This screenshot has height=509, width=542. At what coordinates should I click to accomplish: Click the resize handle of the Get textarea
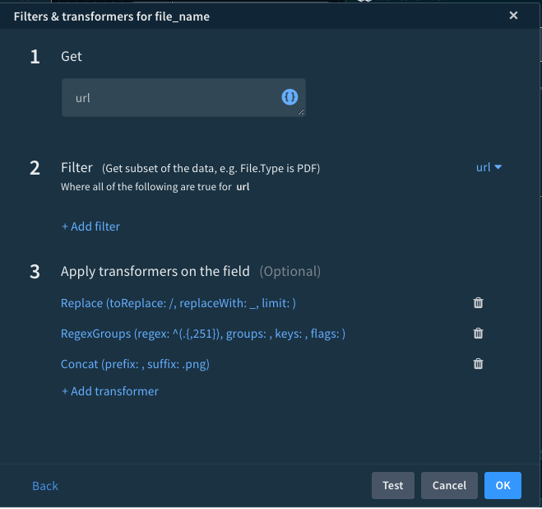pyautogui.click(x=301, y=112)
